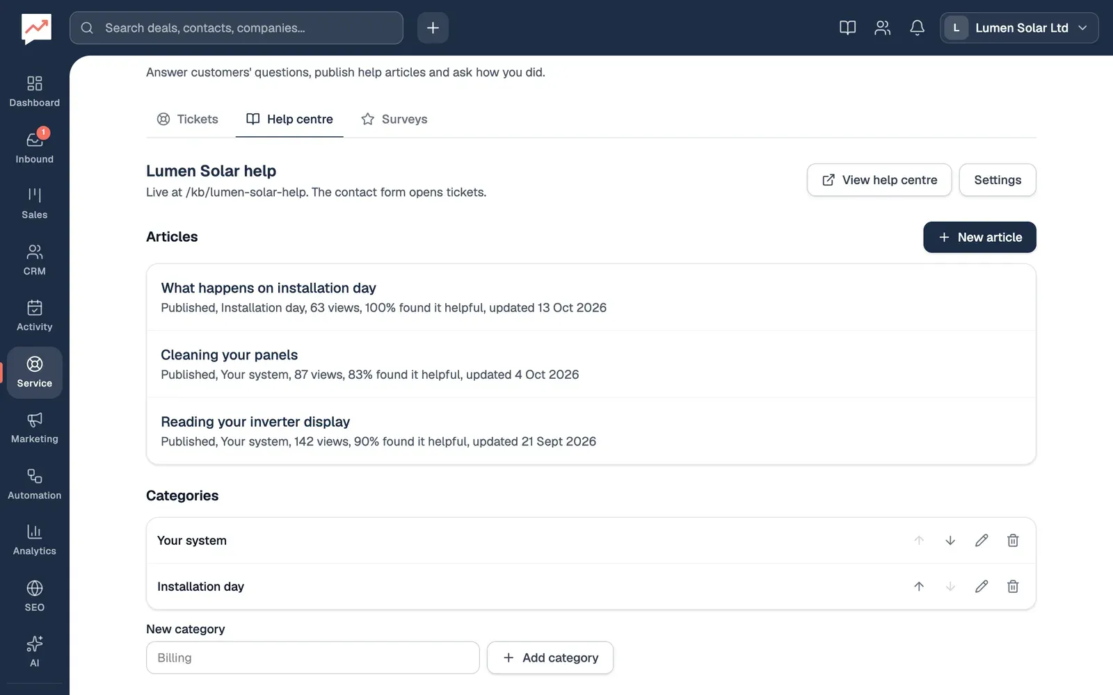The width and height of the screenshot is (1113, 695).
Task: Move Installation day category up
Action: (x=919, y=587)
